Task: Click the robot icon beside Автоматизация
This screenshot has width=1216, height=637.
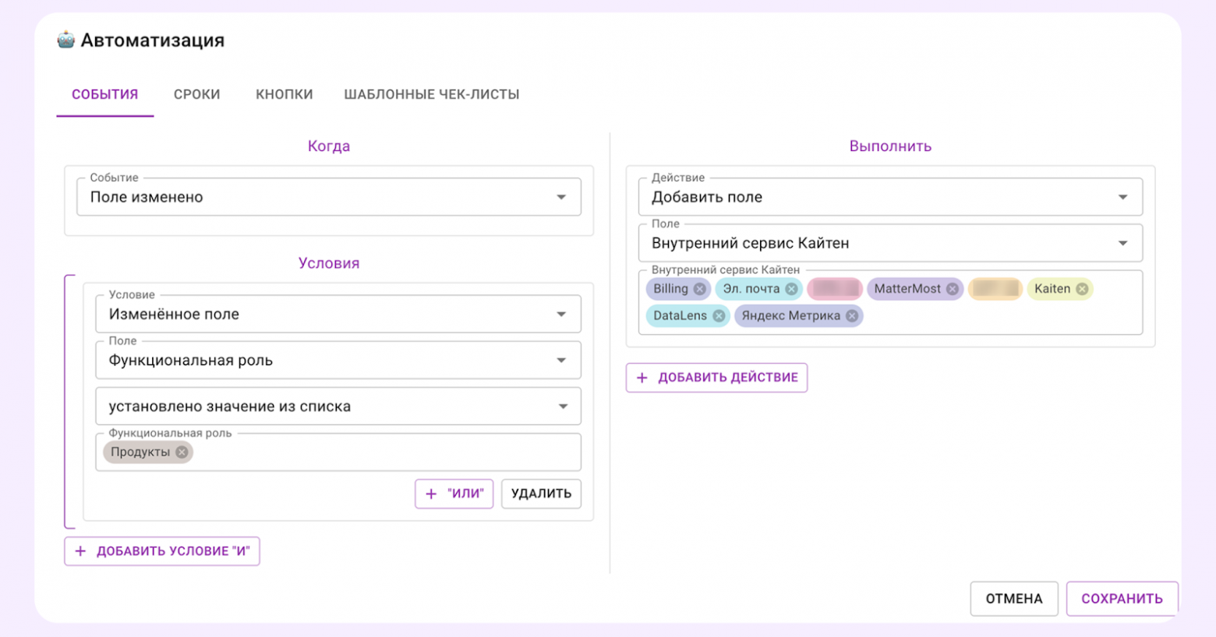Action: 66,40
